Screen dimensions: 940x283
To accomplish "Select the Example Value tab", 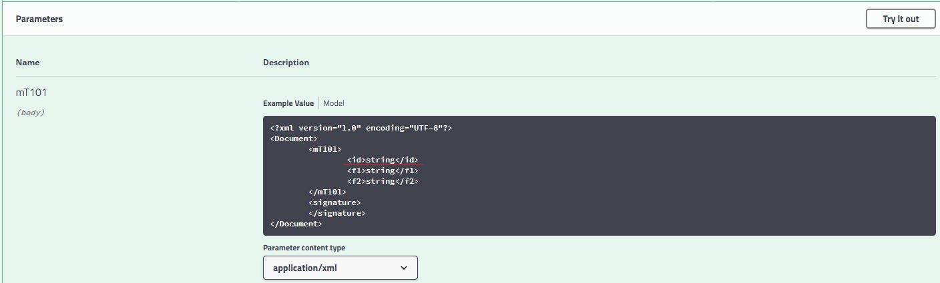I will pyautogui.click(x=288, y=103).
